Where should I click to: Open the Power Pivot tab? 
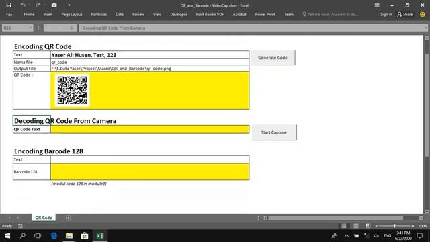tap(265, 15)
